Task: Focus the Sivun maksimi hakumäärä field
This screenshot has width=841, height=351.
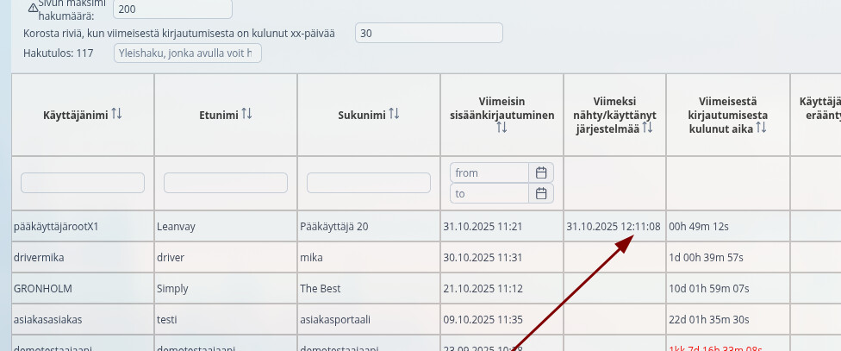Action: pyautogui.click(x=172, y=9)
